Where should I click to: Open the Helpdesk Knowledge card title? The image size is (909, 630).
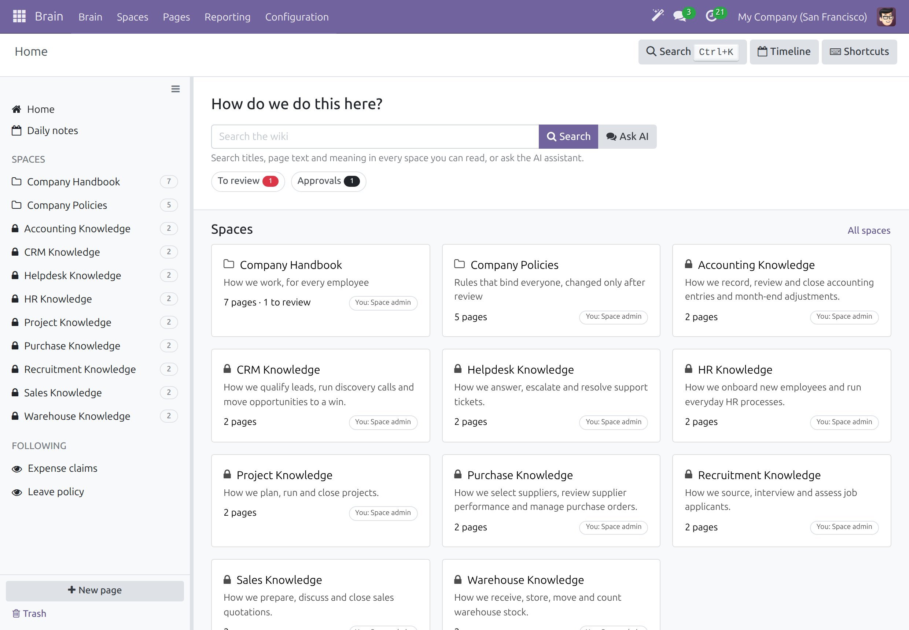[520, 370]
